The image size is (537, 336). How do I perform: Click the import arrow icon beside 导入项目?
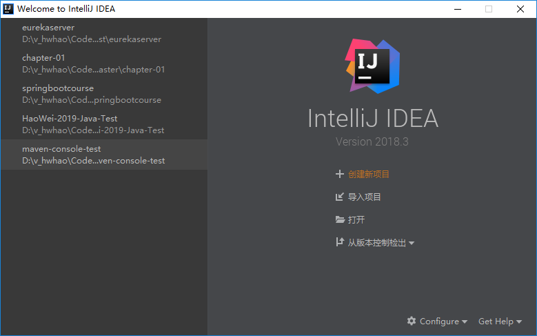click(339, 197)
